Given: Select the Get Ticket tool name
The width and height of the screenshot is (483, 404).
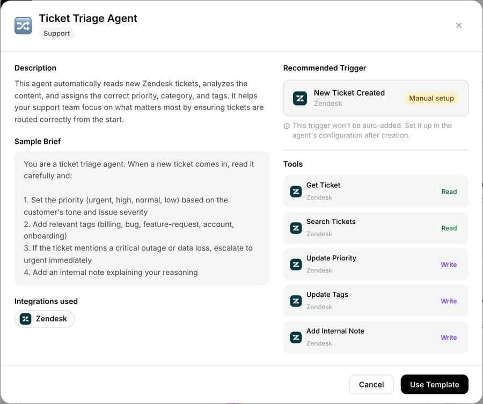Looking at the screenshot, I should point(323,185).
